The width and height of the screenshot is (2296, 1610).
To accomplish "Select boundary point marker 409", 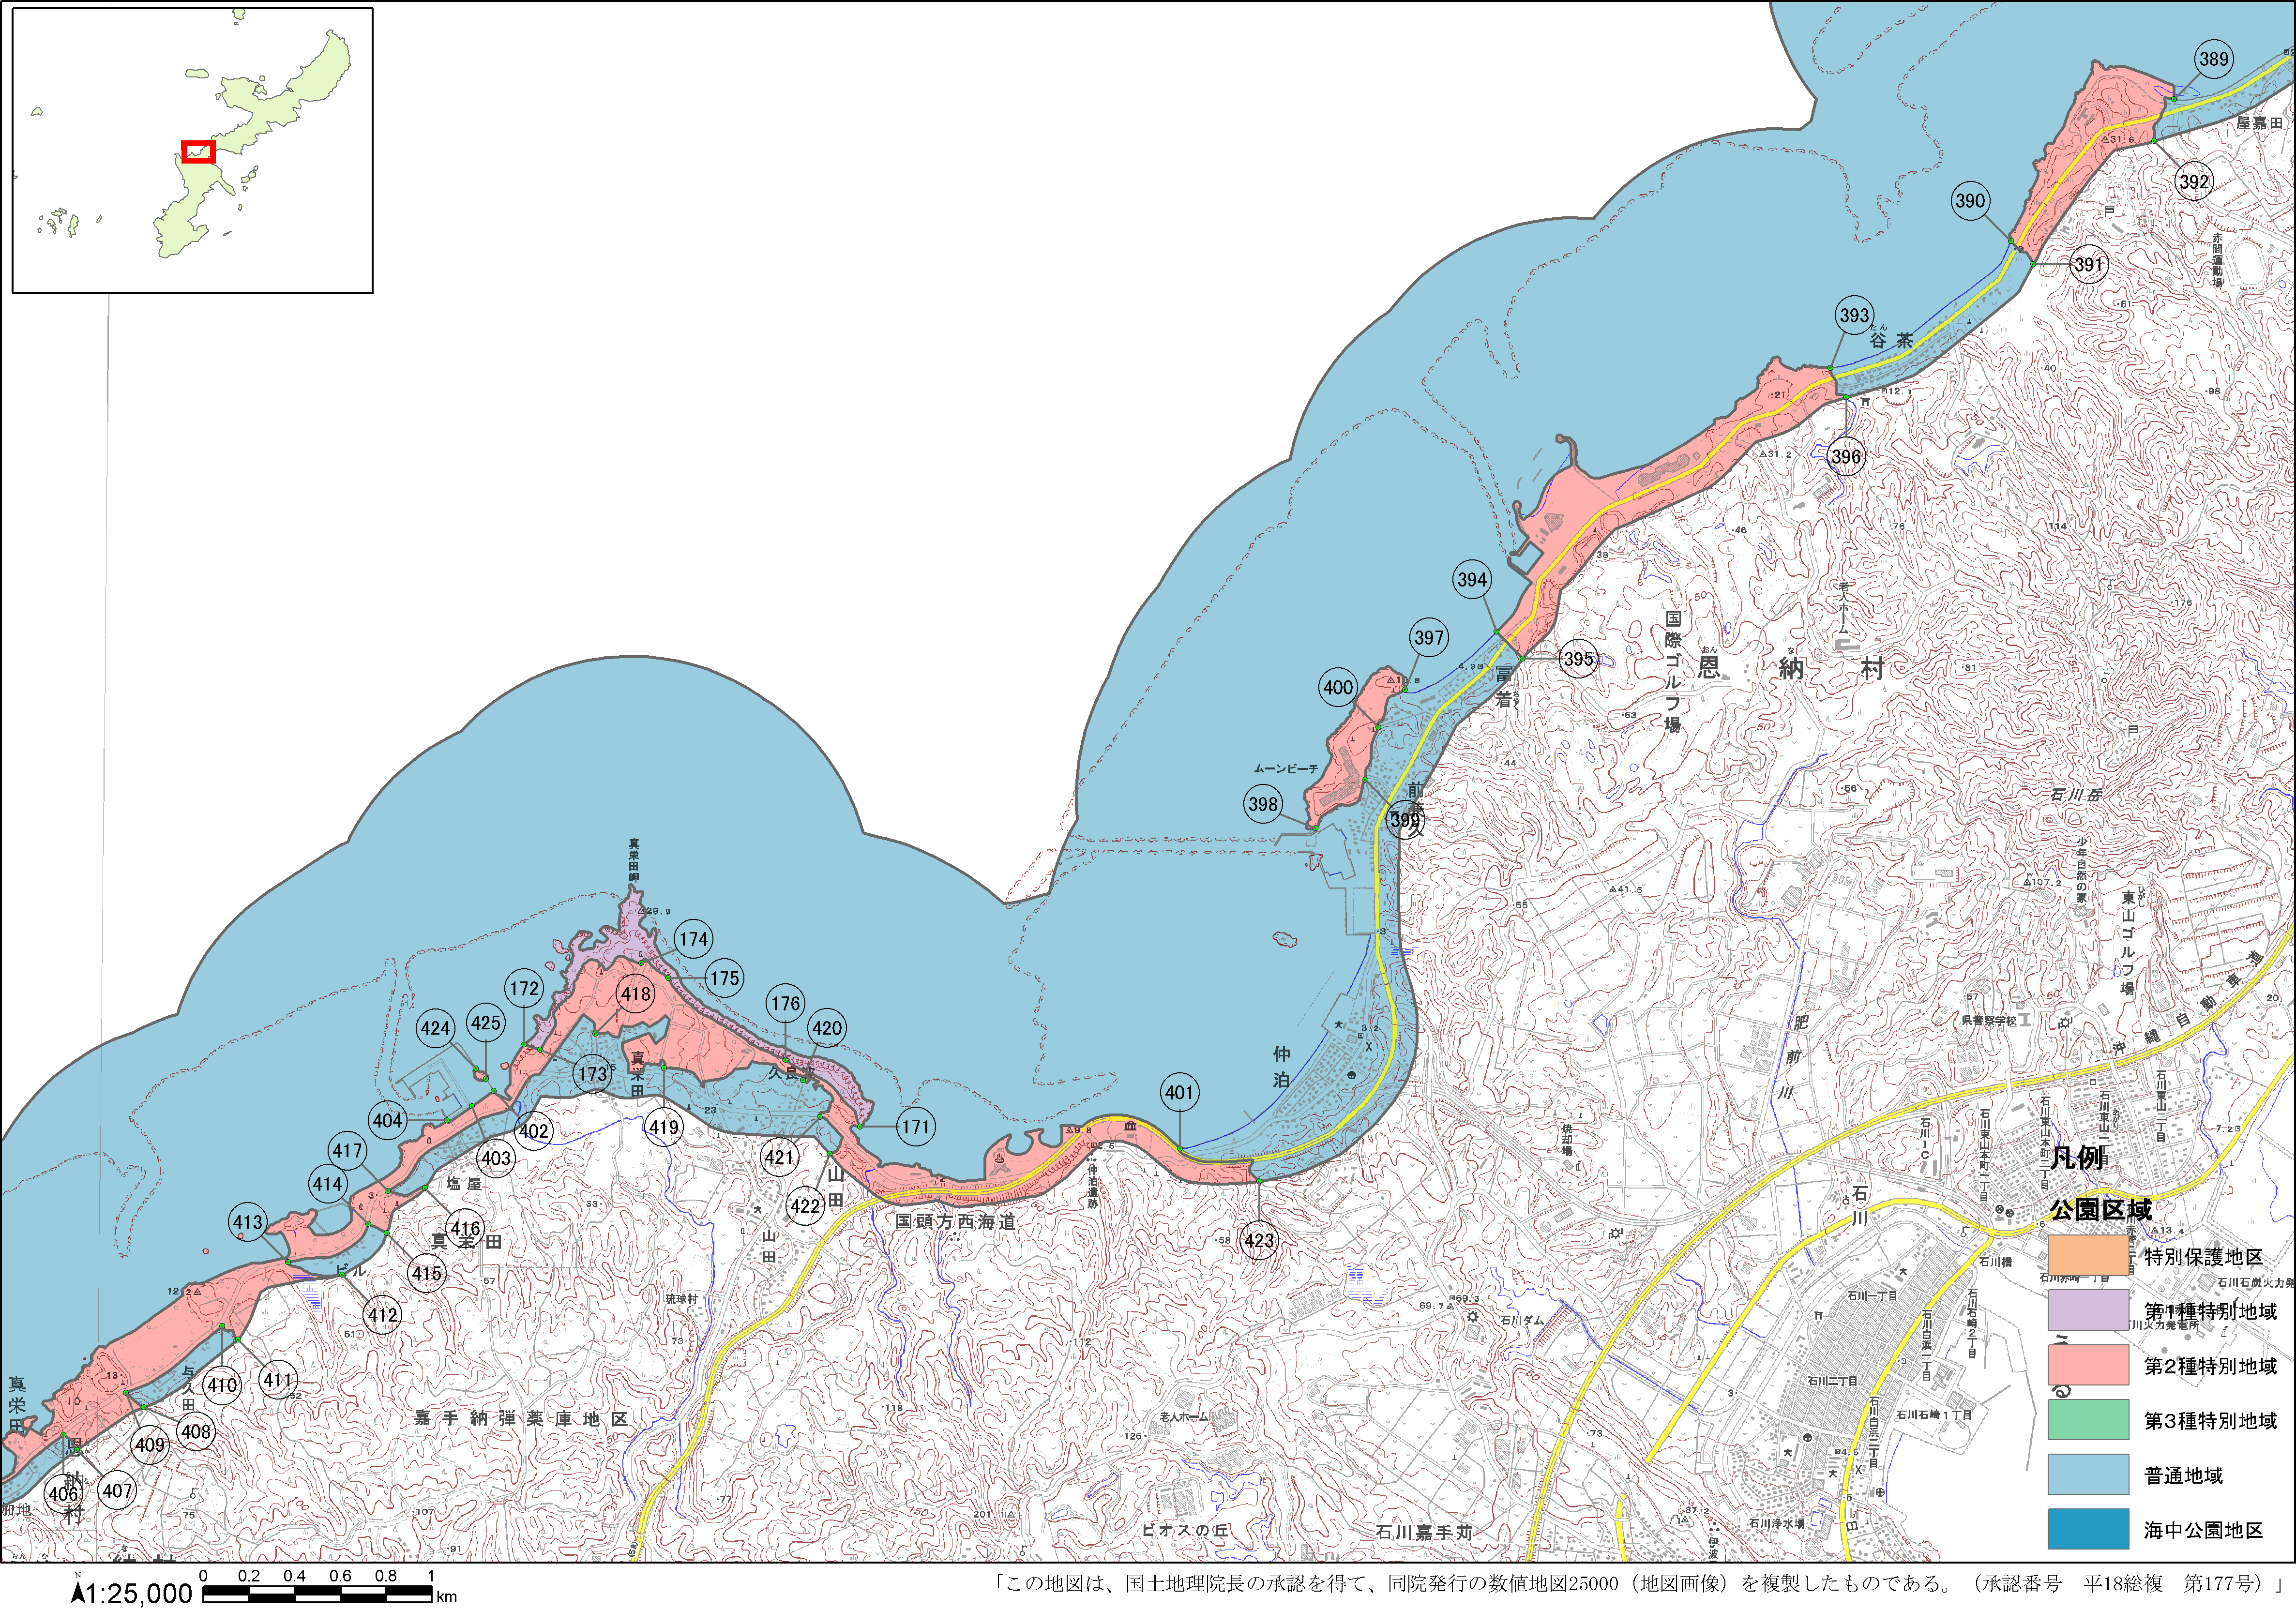I will coord(150,1445).
